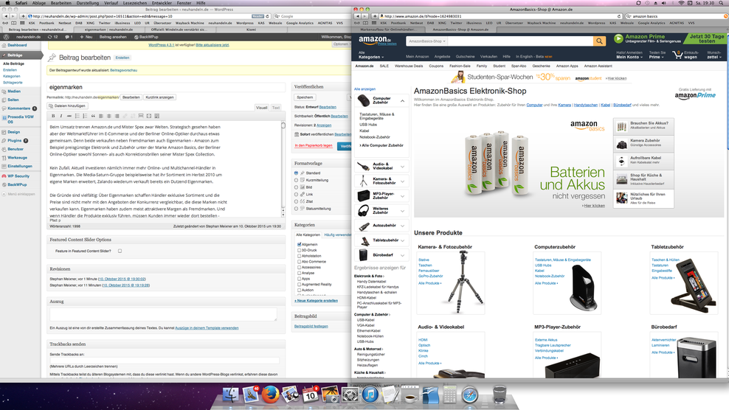Open Amazon shopping cart icon
The width and height of the screenshot is (729, 410).
point(677,55)
